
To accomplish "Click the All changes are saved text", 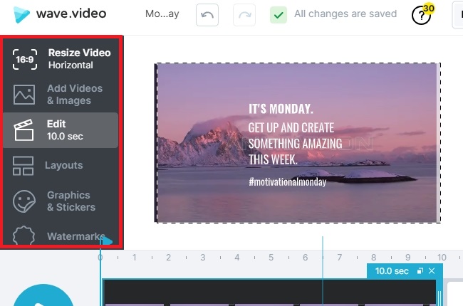I will coord(345,14).
